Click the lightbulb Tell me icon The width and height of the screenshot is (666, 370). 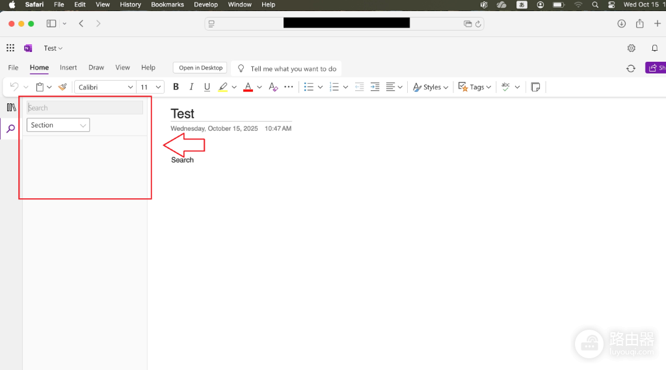[241, 68]
